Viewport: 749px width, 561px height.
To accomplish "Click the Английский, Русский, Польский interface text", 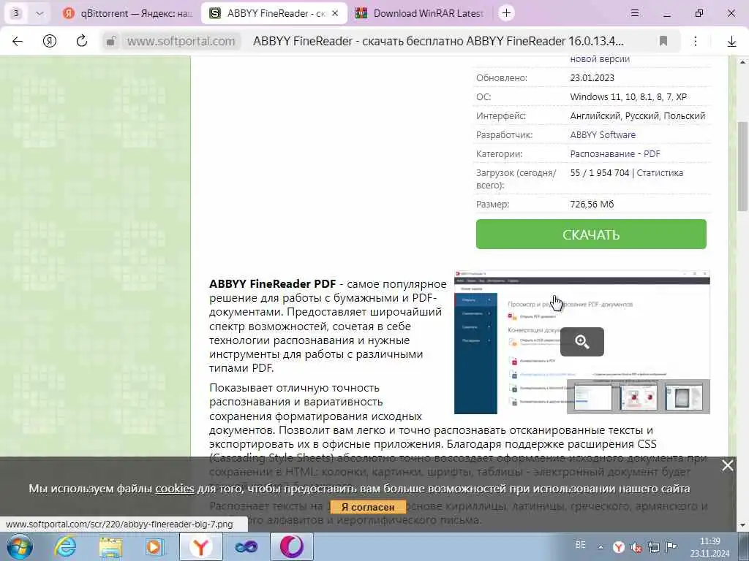I will [637, 116].
